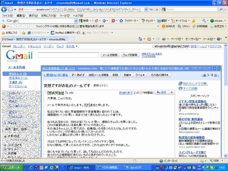Screen dimensions: 228x171
Task: Open the ファイル(F) menu
Action: point(8,16)
